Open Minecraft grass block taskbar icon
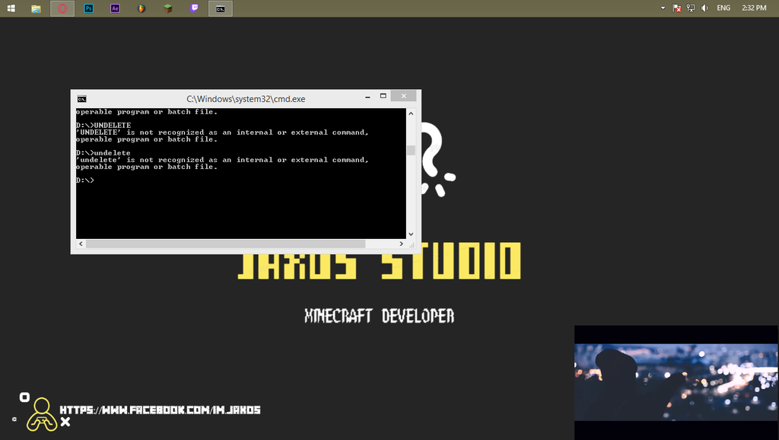The width and height of the screenshot is (779, 440). tap(168, 8)
